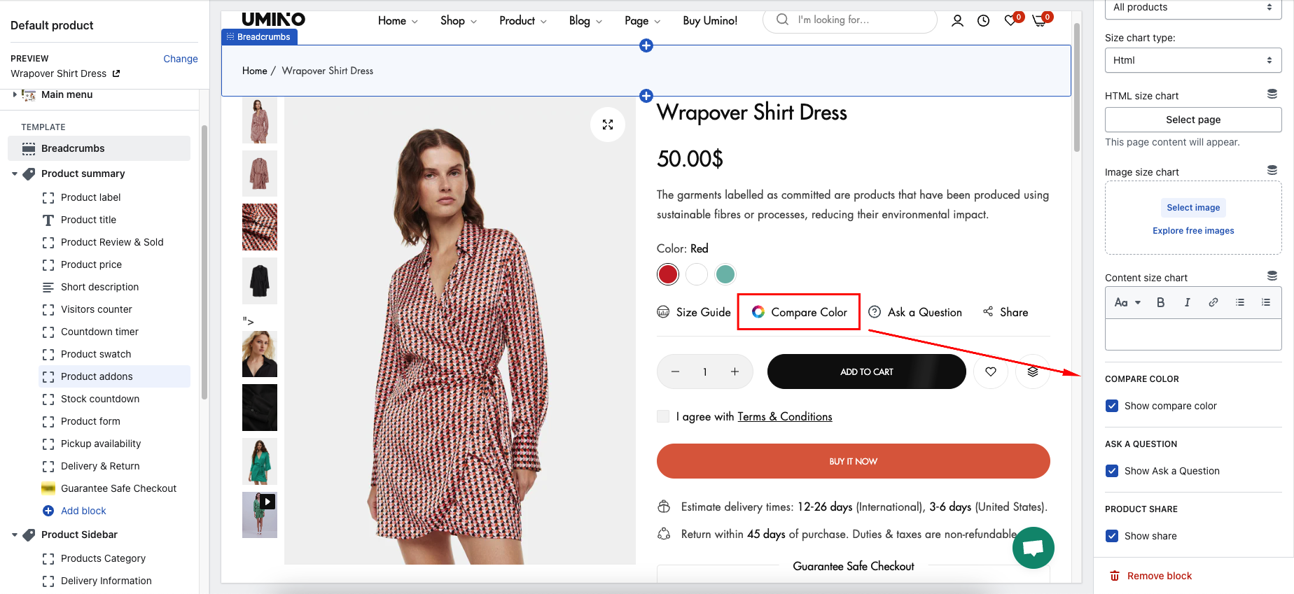This screenshot has height=594, width=1294.
Task: Click search field I'm looking for
Action: point(850,20)
